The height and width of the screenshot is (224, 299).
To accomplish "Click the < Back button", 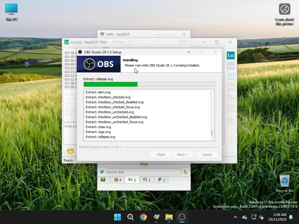I will coord(160,155).
